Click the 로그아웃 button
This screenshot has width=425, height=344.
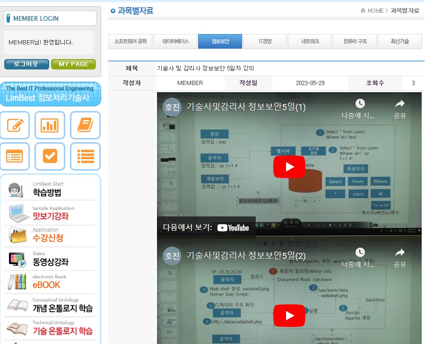tap(26, 64)
